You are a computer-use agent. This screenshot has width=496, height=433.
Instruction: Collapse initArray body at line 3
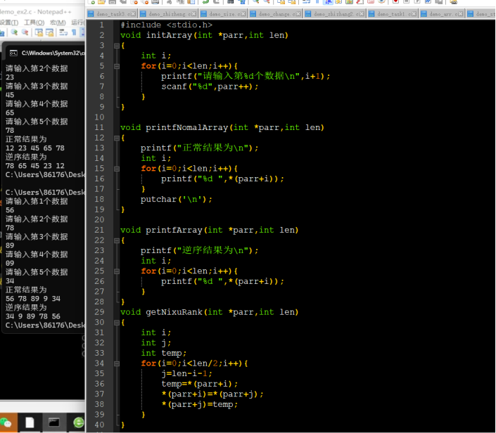(x=117, y=46)
